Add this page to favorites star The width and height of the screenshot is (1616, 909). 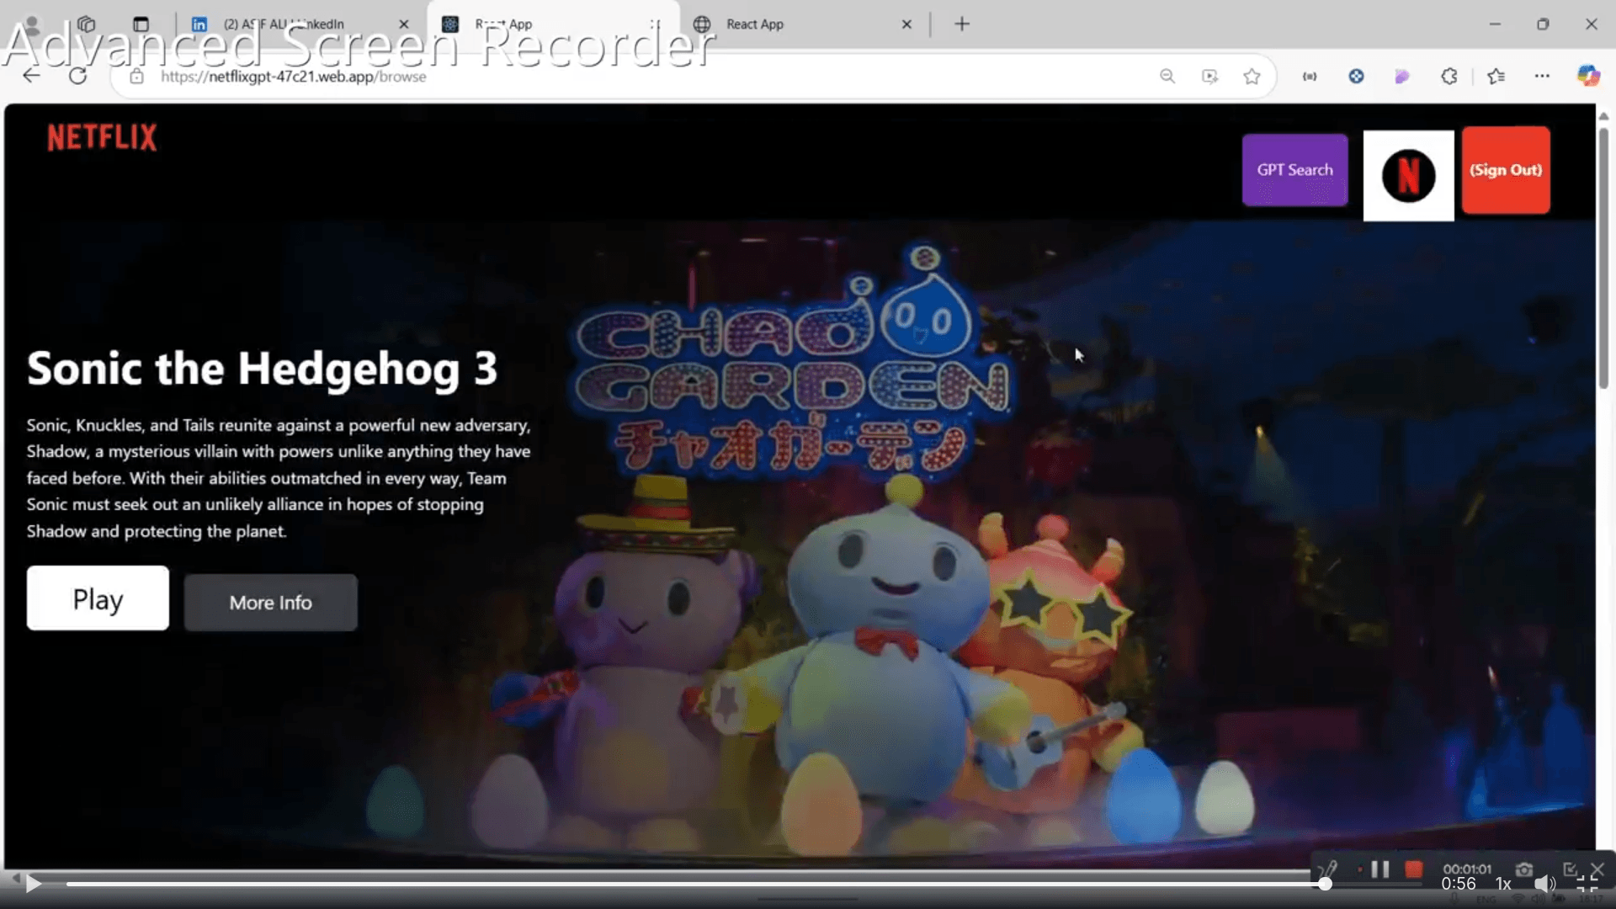[1252, 77]
